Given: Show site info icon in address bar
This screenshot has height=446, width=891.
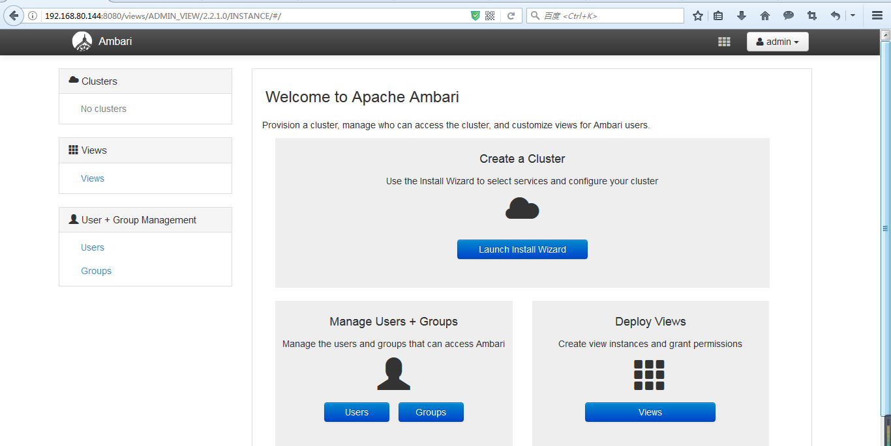Looking at the screenshot, I should 33,16.
